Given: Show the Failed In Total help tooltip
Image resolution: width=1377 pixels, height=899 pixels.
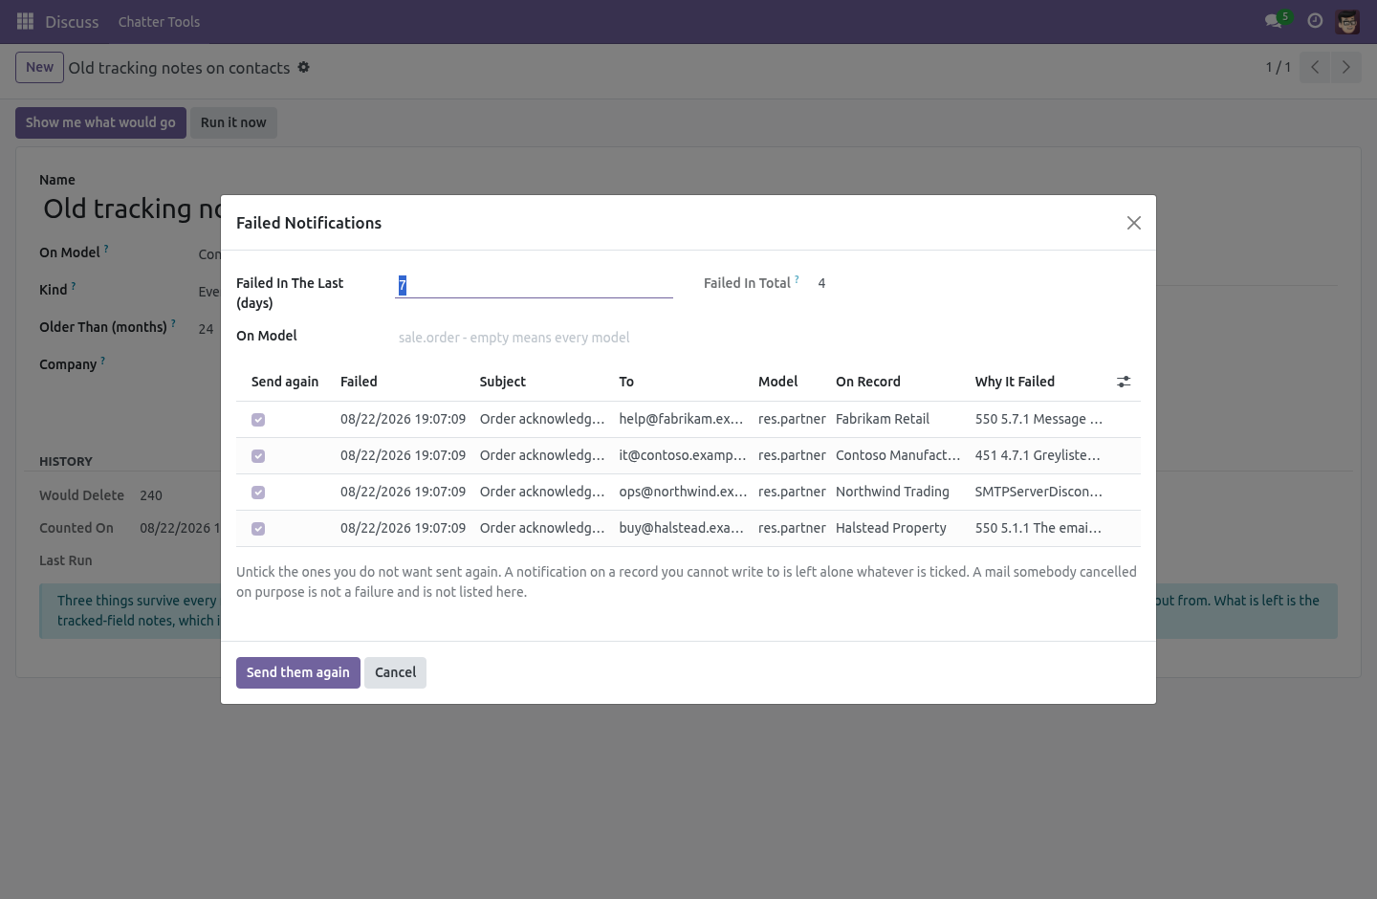Looking at the screenshot, I should coord(797,279).
